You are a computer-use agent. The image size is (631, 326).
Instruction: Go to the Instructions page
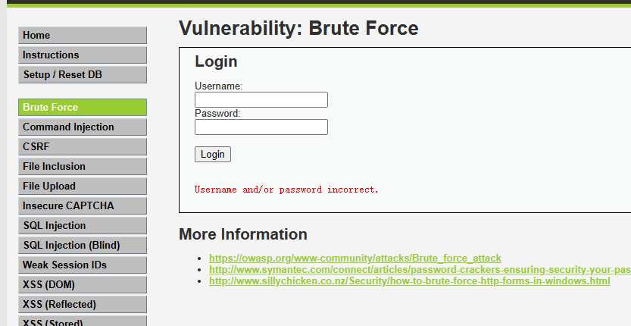pos(82,55)
